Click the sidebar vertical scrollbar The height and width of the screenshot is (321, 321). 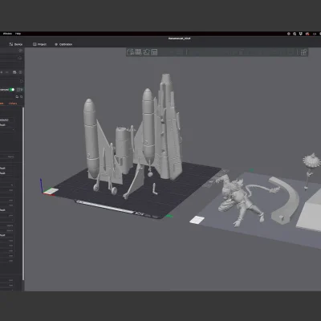coord(23,194)
